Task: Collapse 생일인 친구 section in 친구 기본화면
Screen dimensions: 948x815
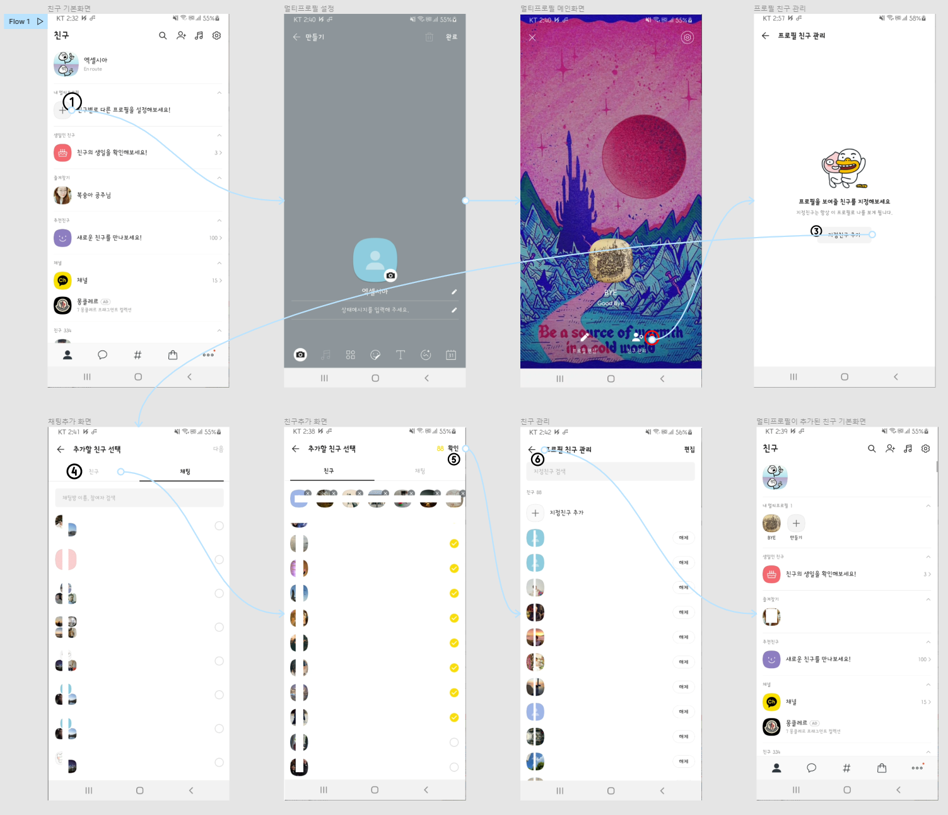Action: pyautogui.click(x=219, y=135)
